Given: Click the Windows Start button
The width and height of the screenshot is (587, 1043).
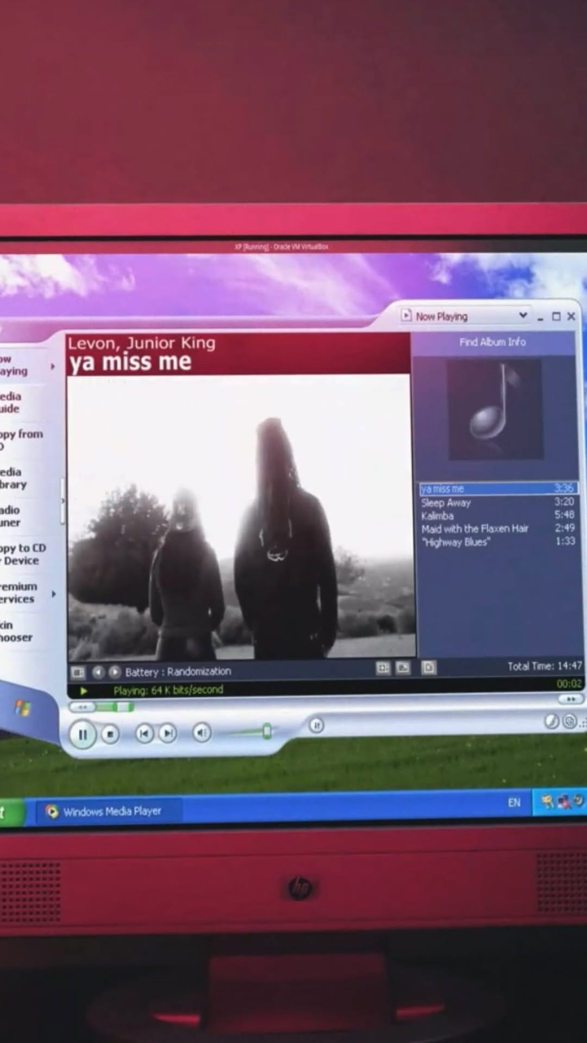Looking at the screenshot, I should [x=11, y=812].
